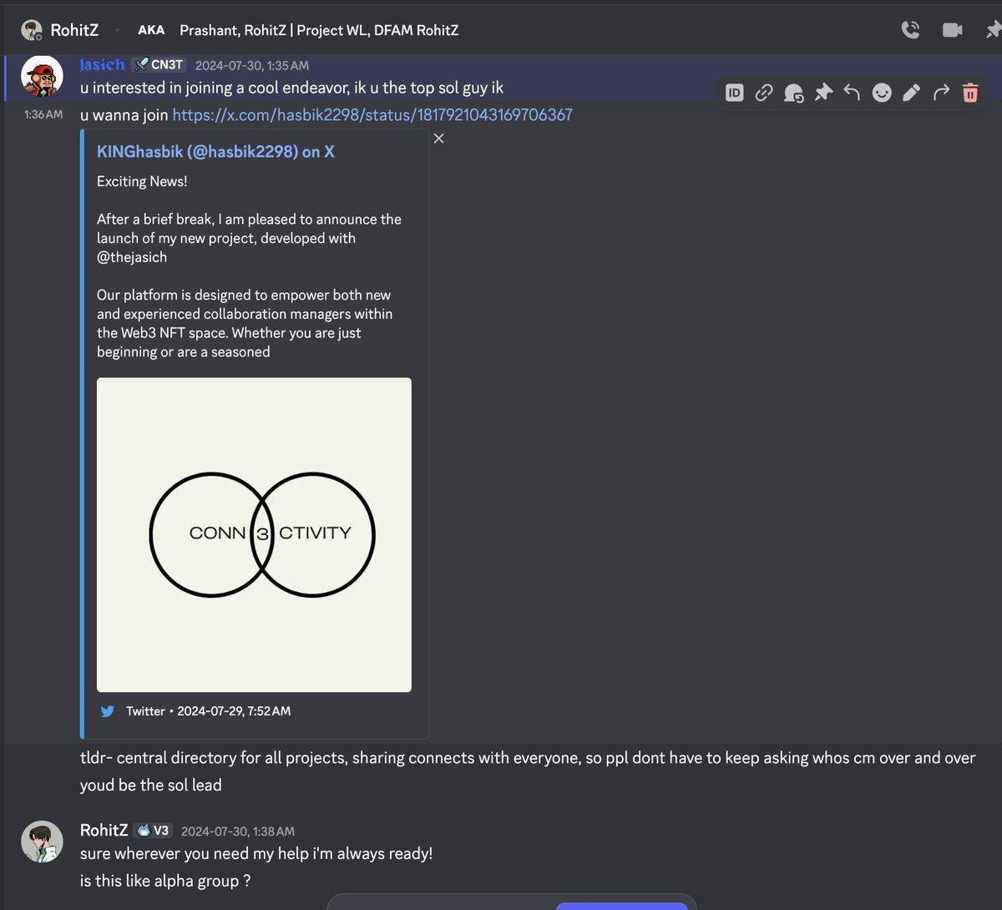
Task: Start a voice call with RohitZ
Action: coord(911,29)
